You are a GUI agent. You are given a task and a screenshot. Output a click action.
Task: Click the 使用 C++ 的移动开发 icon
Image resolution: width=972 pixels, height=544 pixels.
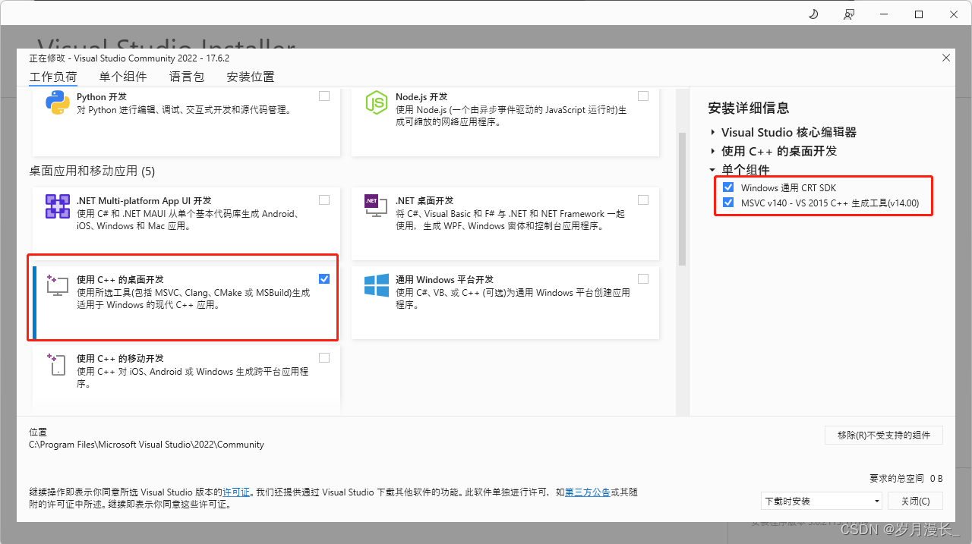(57, 364)
